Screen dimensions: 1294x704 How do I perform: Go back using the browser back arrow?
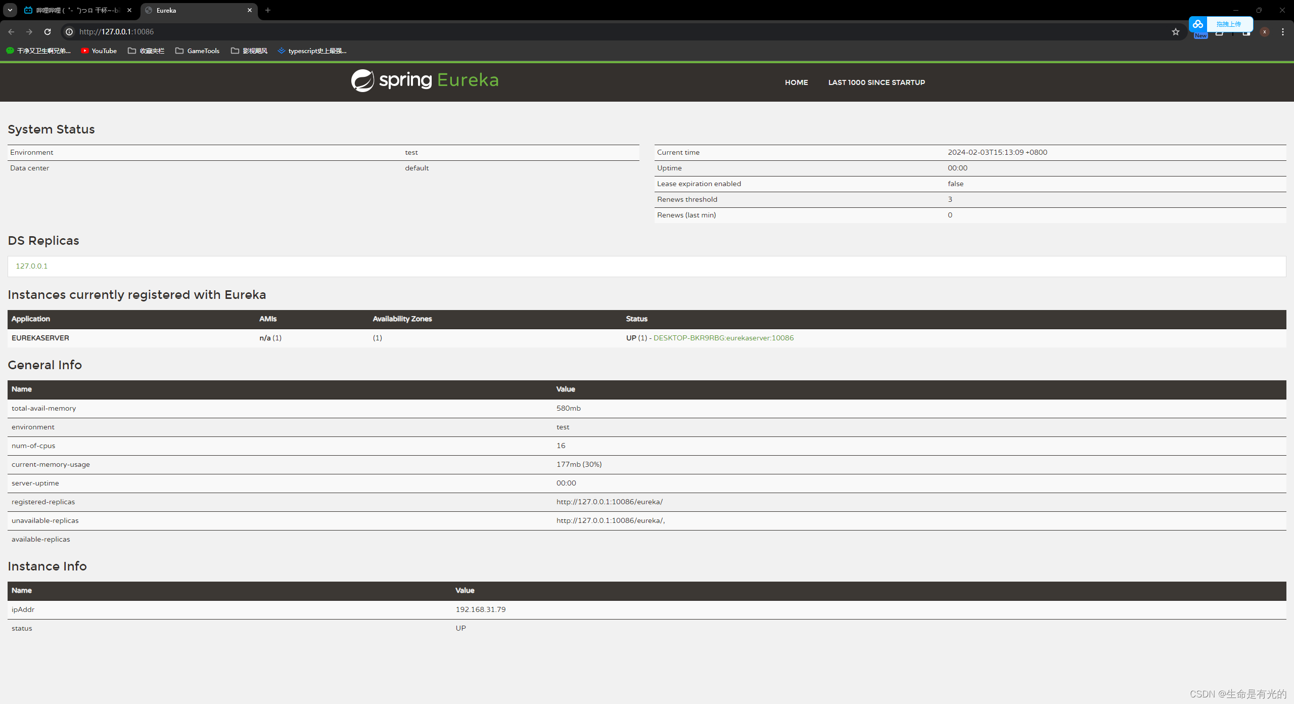pos(11,31)
